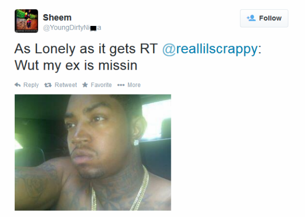The width and height of the screenshot is (305, 217).
Task: Click the Sheem display name
Action: (x=57, y=17)
